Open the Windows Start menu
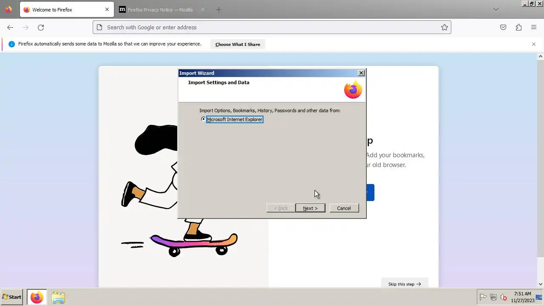 [x=12, y=297]
